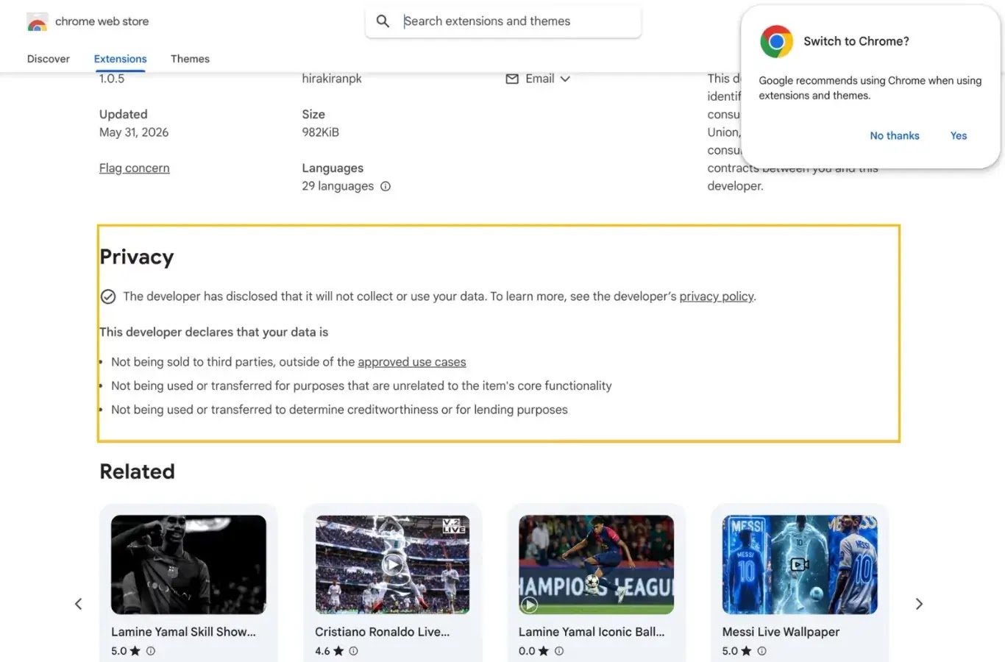Open rating info for Lamine Yamal Skill Show

[151, 651]
